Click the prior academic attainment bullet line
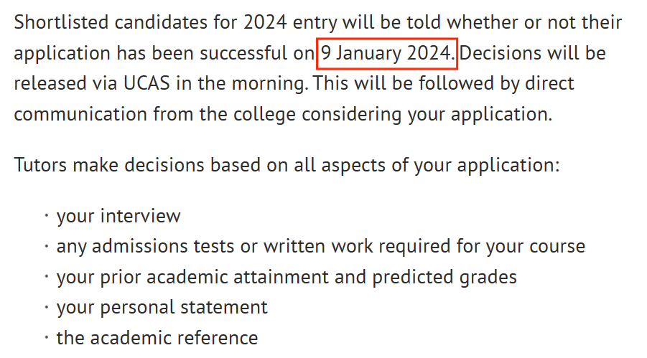Viewport: 647px width, 358px height. click(x=287, y=277)
